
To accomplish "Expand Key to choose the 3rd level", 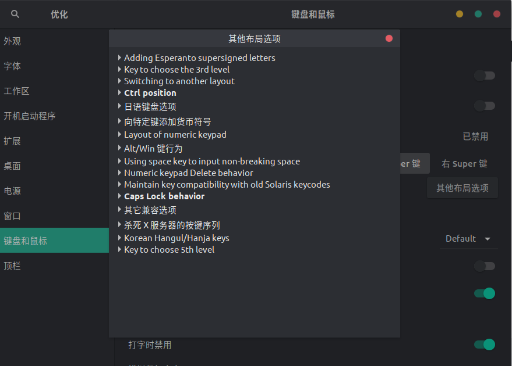I will [176, 69].
